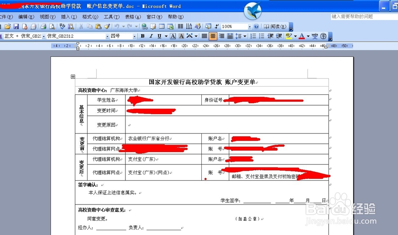
Task: Toggle Bold formatting
Action: [x=142, y=36]
